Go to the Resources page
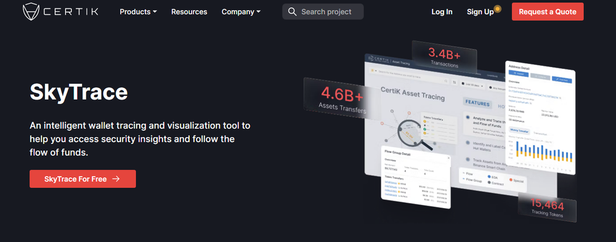 tap(189, 12)
